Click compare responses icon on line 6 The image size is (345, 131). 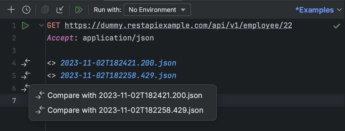26,88
